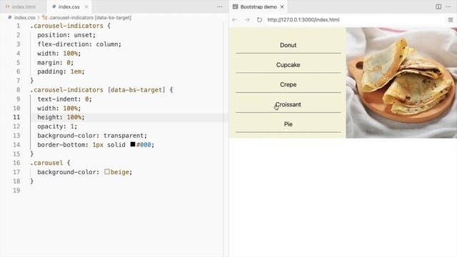Open editor more actions ellipsis menu
457x257 pixels.
[220, 6]
